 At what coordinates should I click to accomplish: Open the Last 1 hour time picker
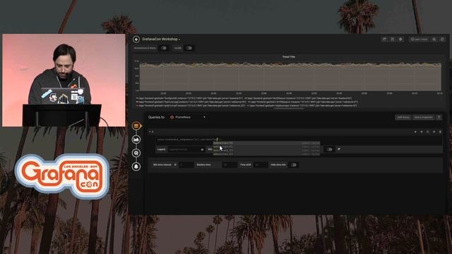coord(419,40)
